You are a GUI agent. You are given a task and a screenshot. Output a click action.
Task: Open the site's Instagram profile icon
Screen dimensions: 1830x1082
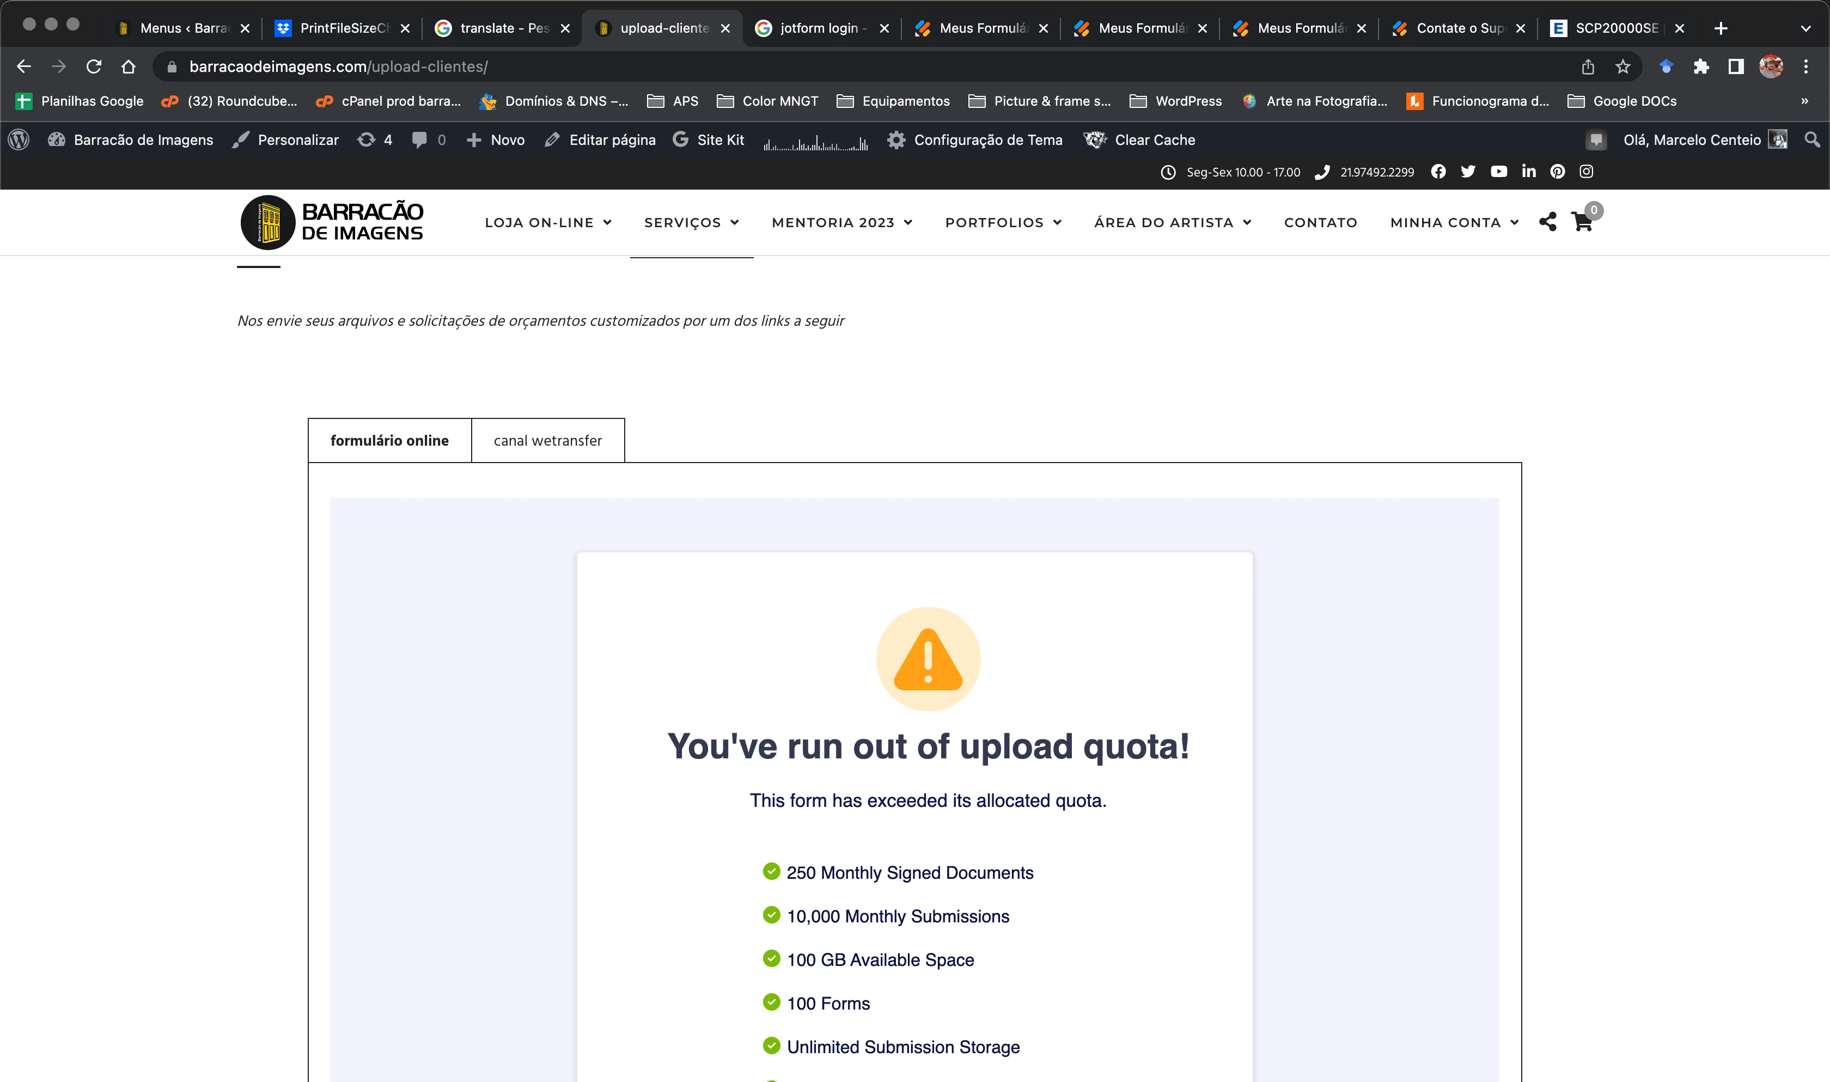pyautogui.click(x=1587, y=171)
